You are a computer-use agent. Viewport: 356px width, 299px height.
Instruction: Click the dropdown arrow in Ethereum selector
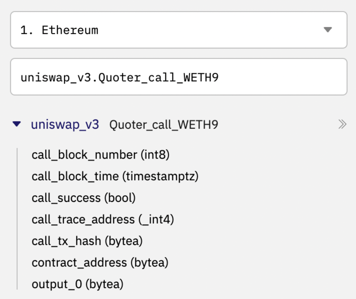click(328, 30)
